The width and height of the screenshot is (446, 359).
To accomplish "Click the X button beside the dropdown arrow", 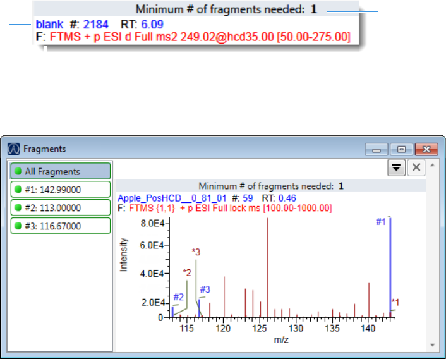I will (416, 167).
